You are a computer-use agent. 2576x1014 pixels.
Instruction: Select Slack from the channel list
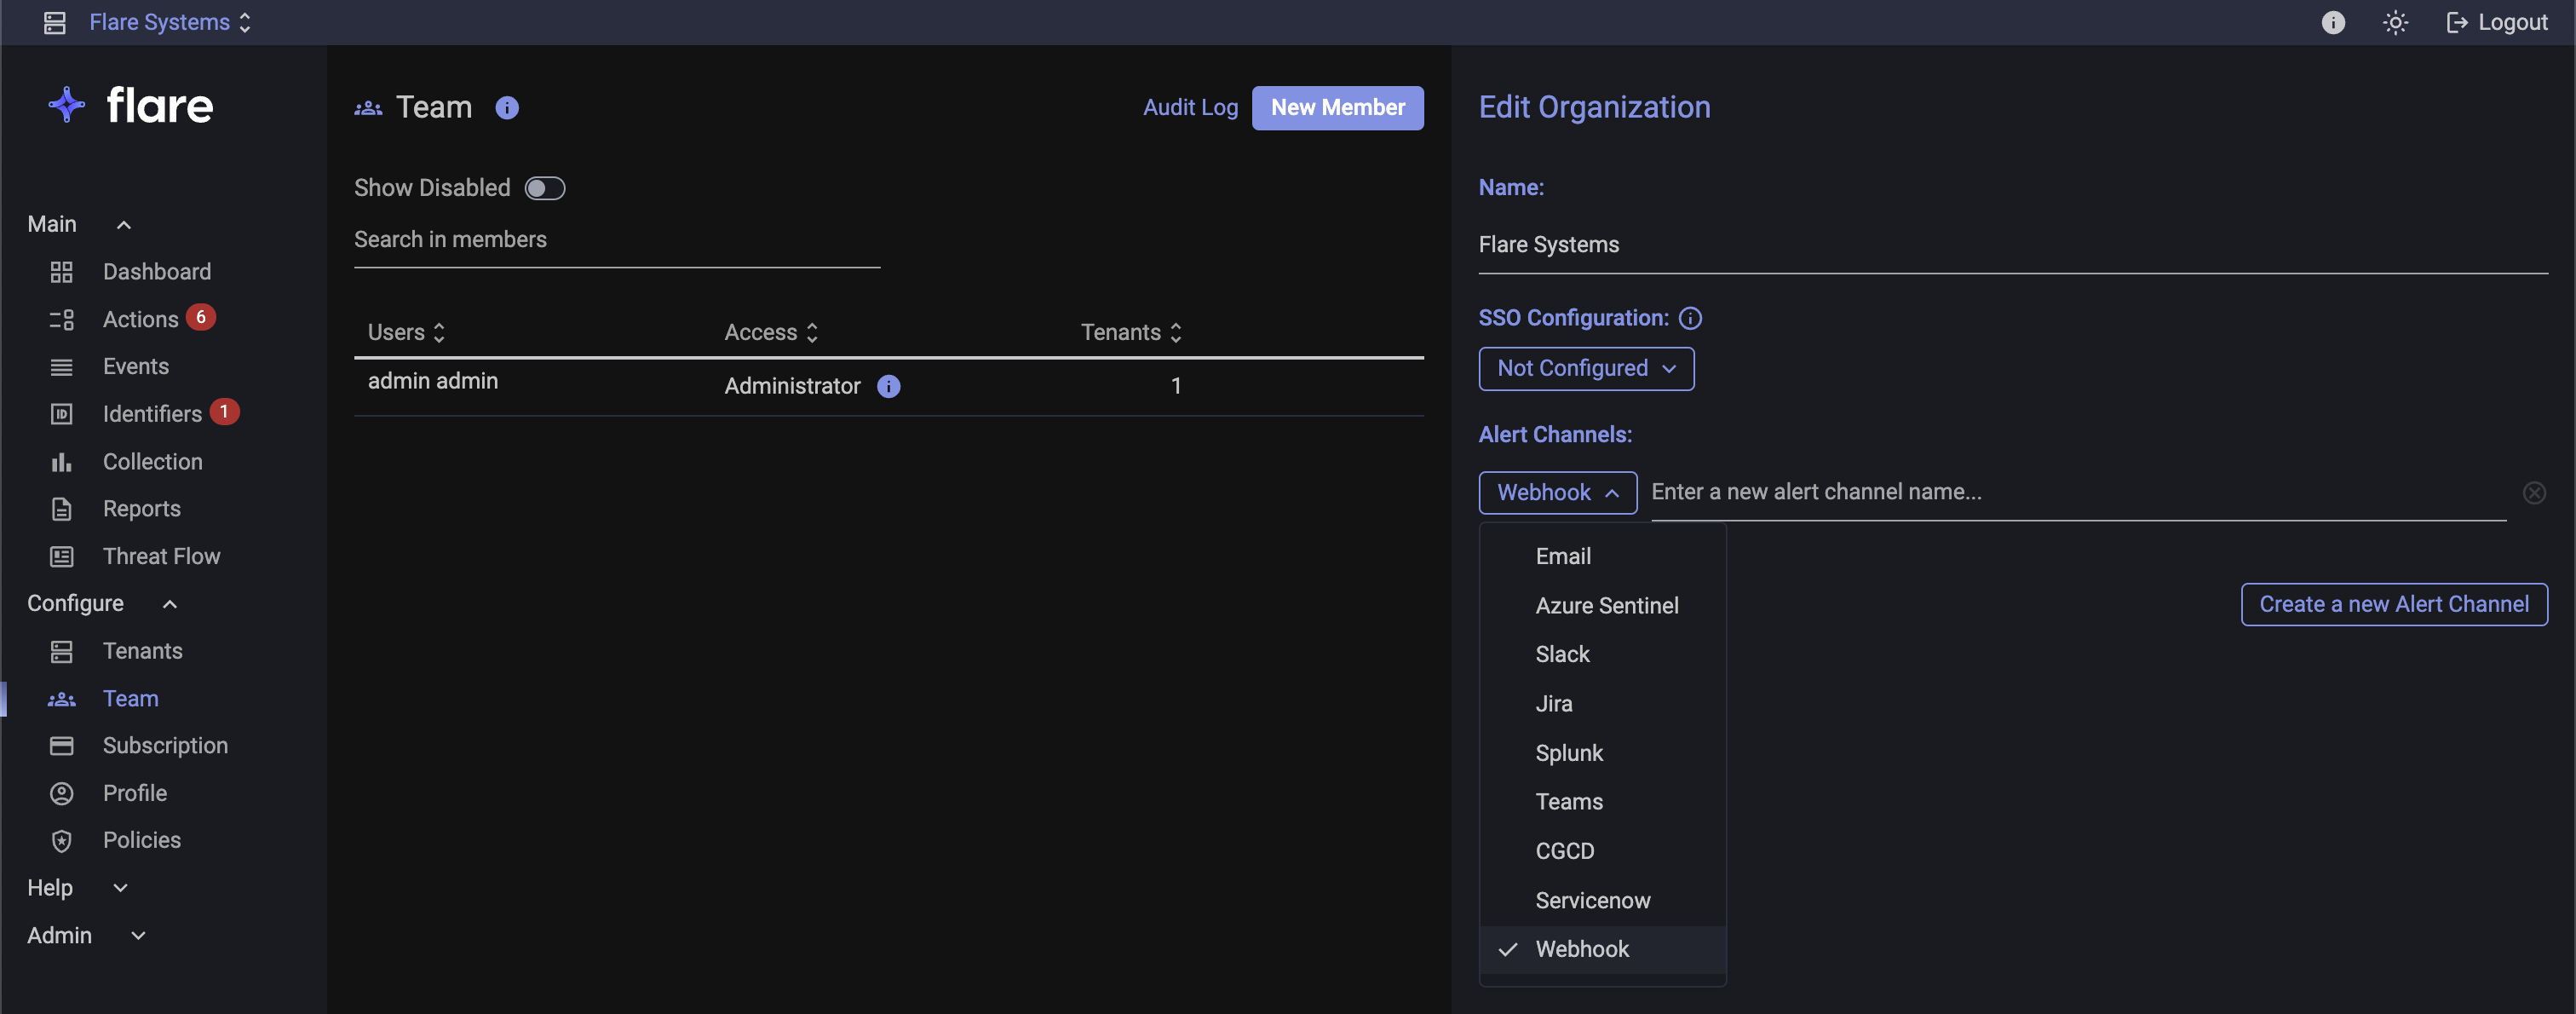tap(1562, 654)
